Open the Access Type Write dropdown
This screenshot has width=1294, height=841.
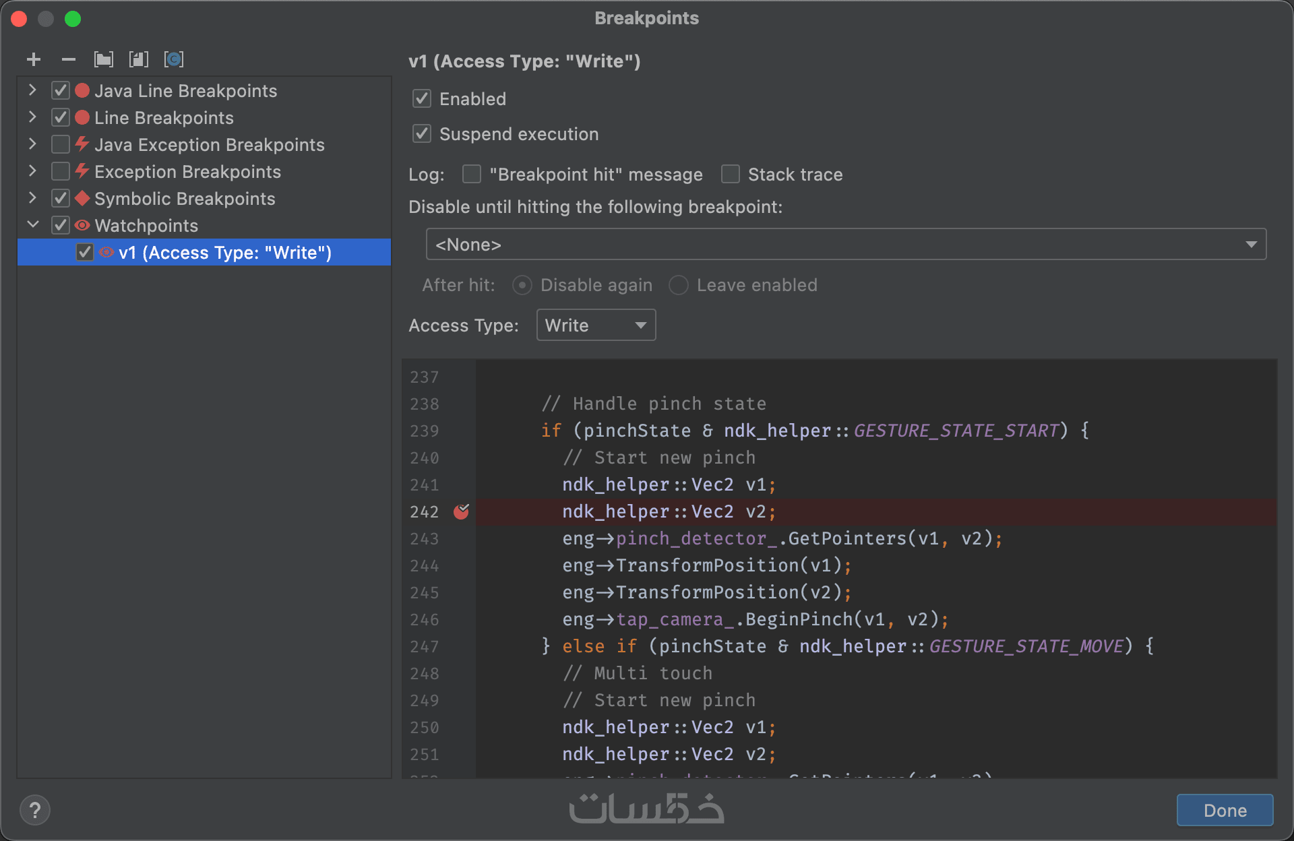596,325
